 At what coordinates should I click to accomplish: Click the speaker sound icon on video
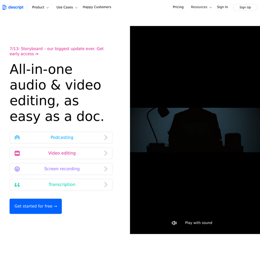174,223
